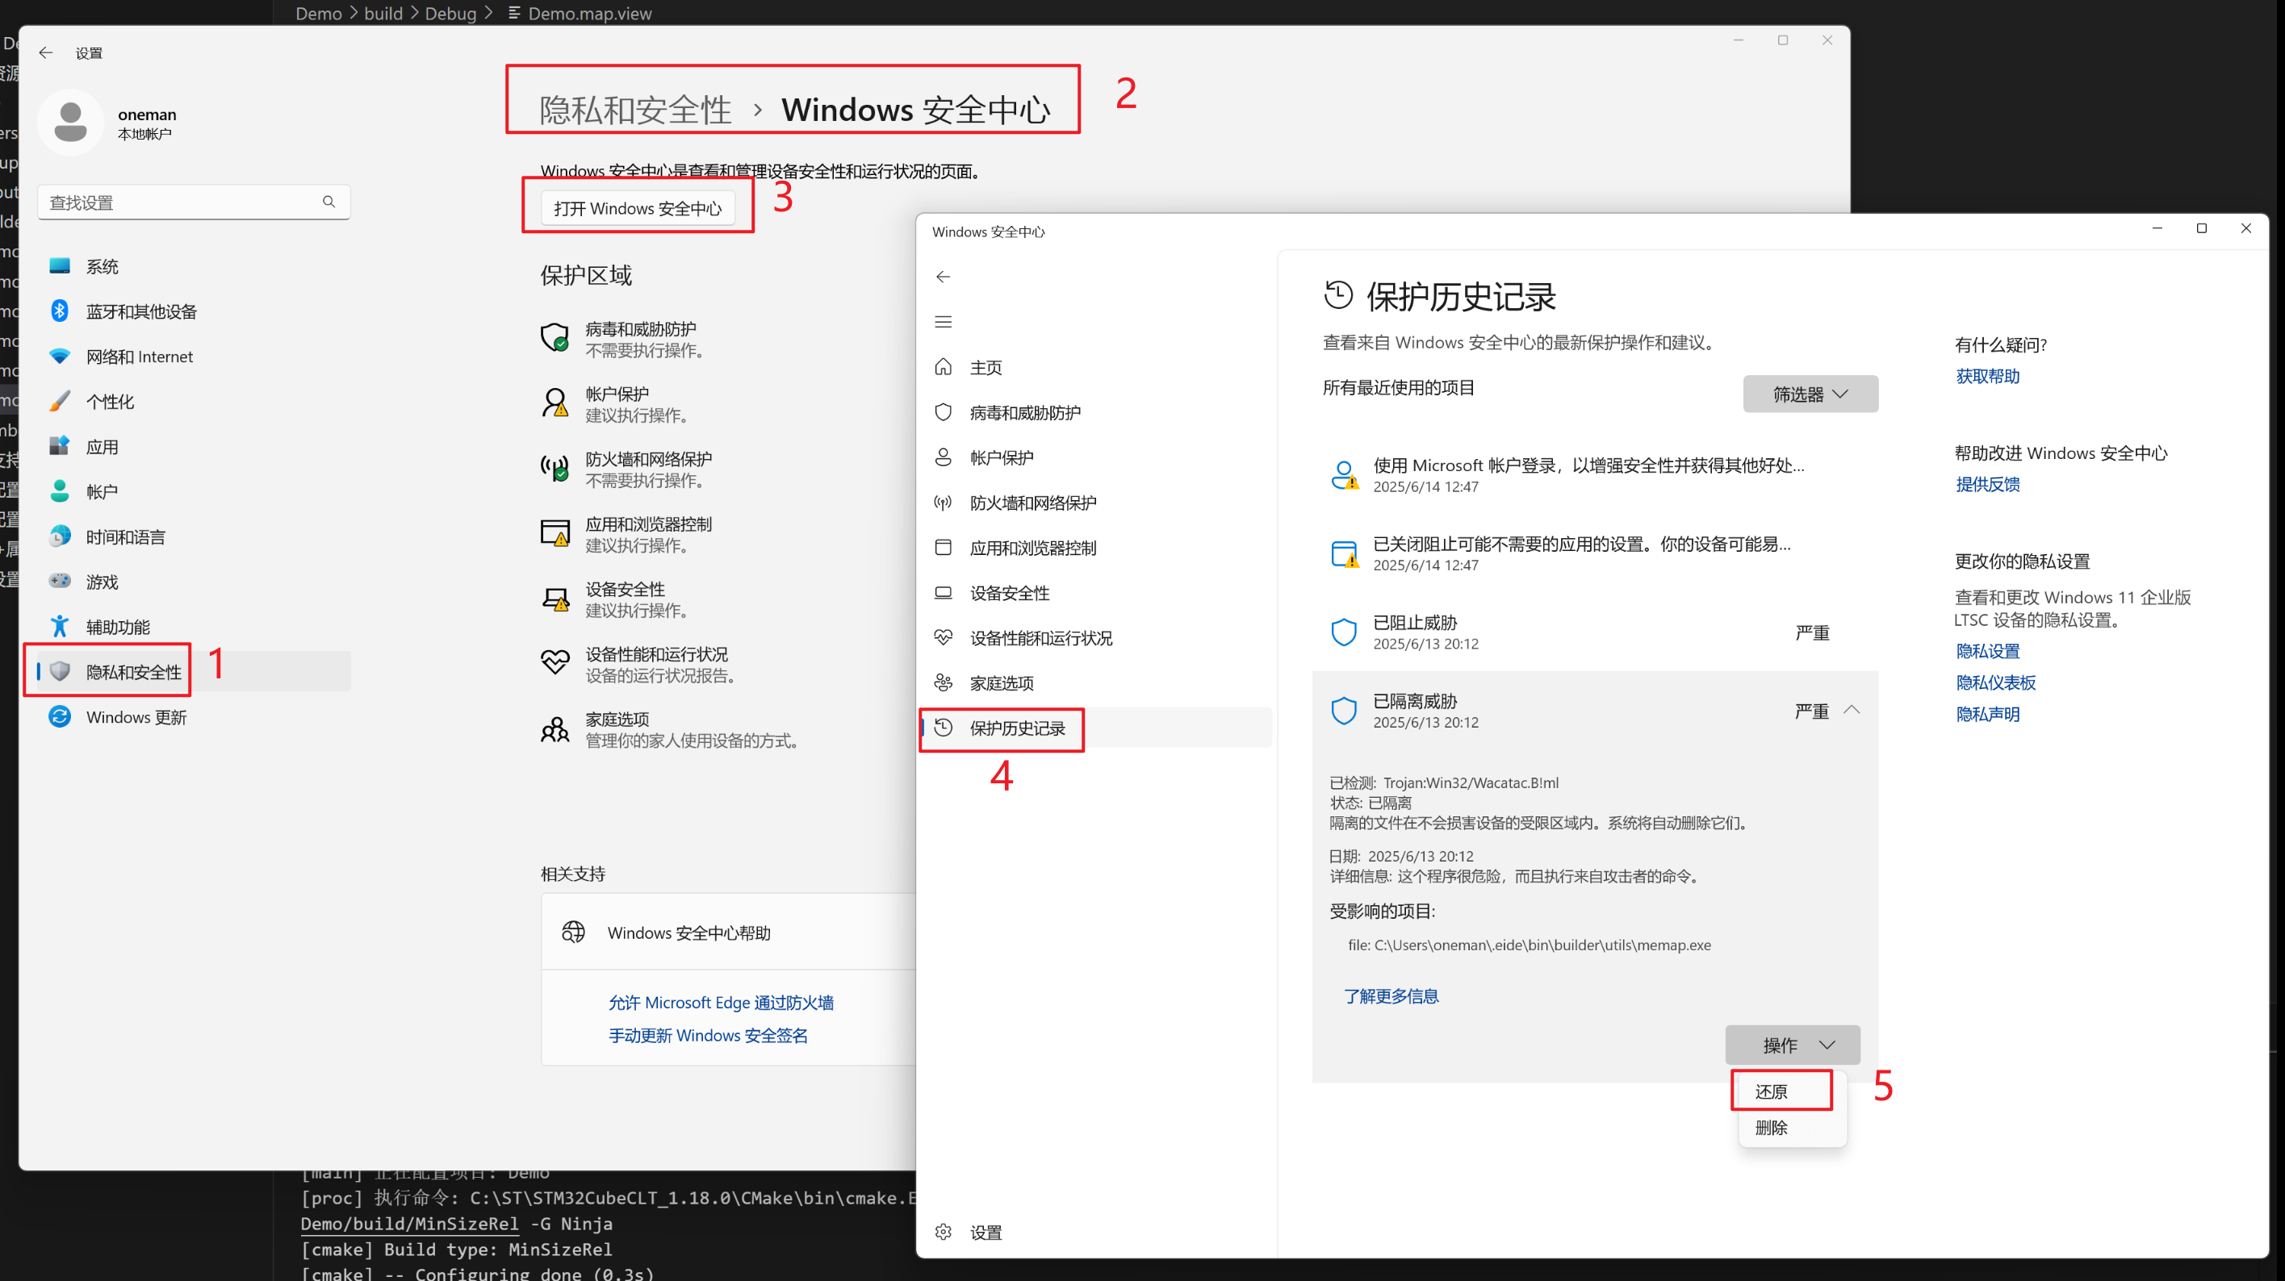Click the memap.exe affected file path
The height and width of the screenshot is (1281, 2285).
[1529, 945]
